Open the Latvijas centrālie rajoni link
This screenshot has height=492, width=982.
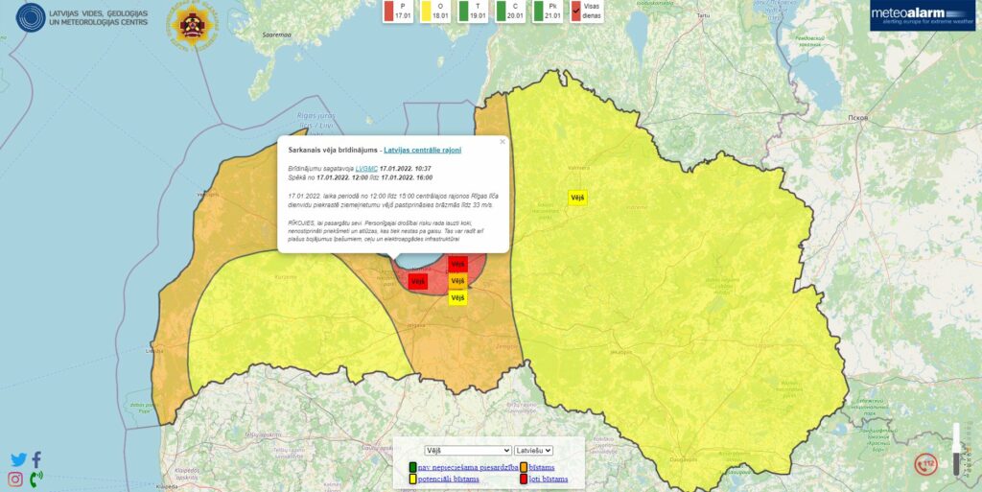(x=422, y=151)
